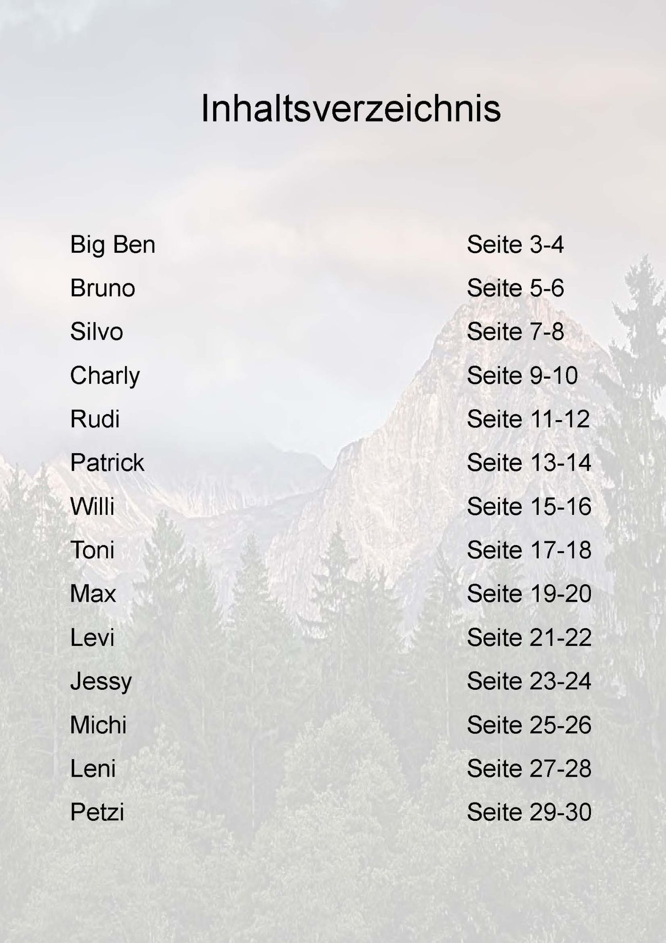Click the Petzi entry
Screen dimensions: 666x943
coord(97,812)
